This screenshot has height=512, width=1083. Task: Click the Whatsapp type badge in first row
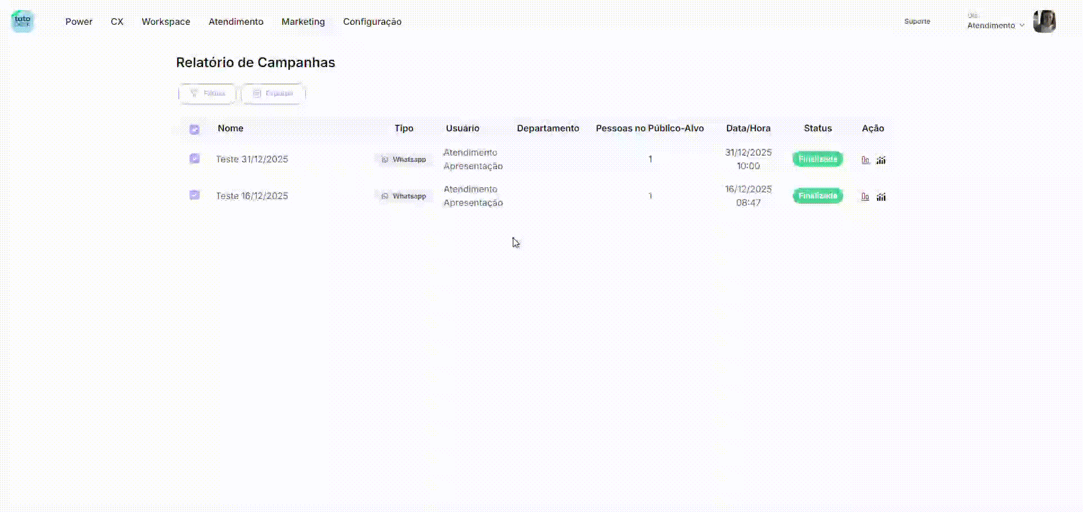point(404,160)
